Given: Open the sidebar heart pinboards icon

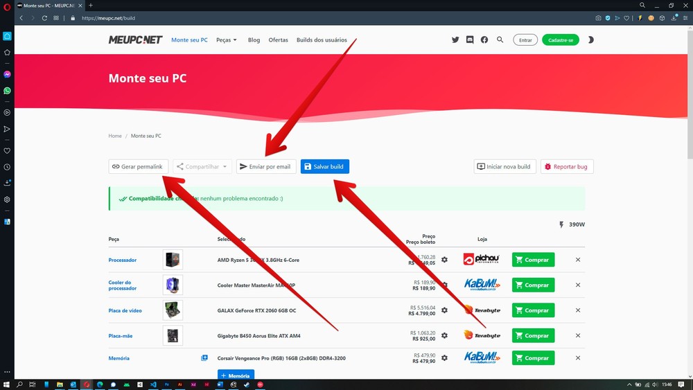Looking at the screenshot, I should pos(7,150).
